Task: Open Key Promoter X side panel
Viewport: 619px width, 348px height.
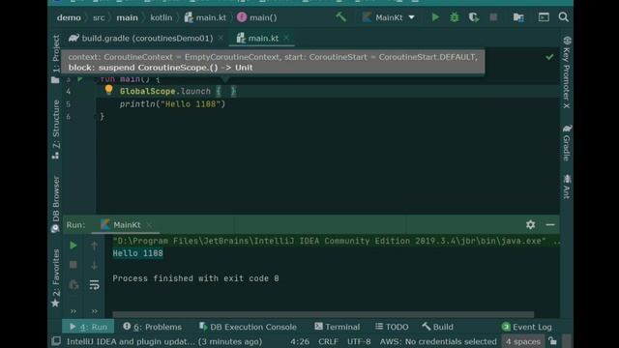Action: (567, 72)
